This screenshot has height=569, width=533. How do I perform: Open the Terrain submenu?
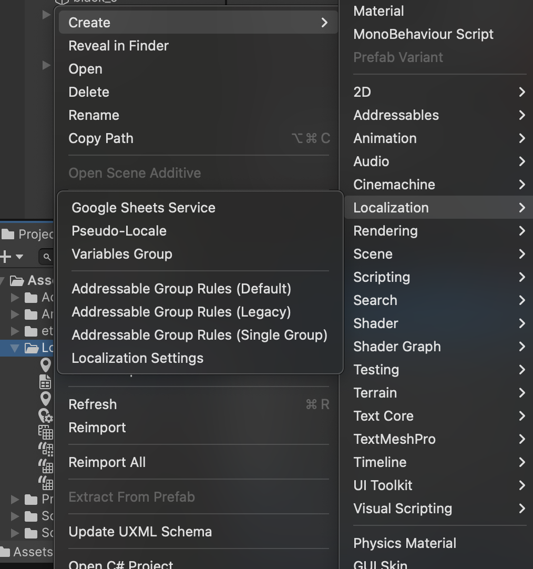(x=439, y=393)
